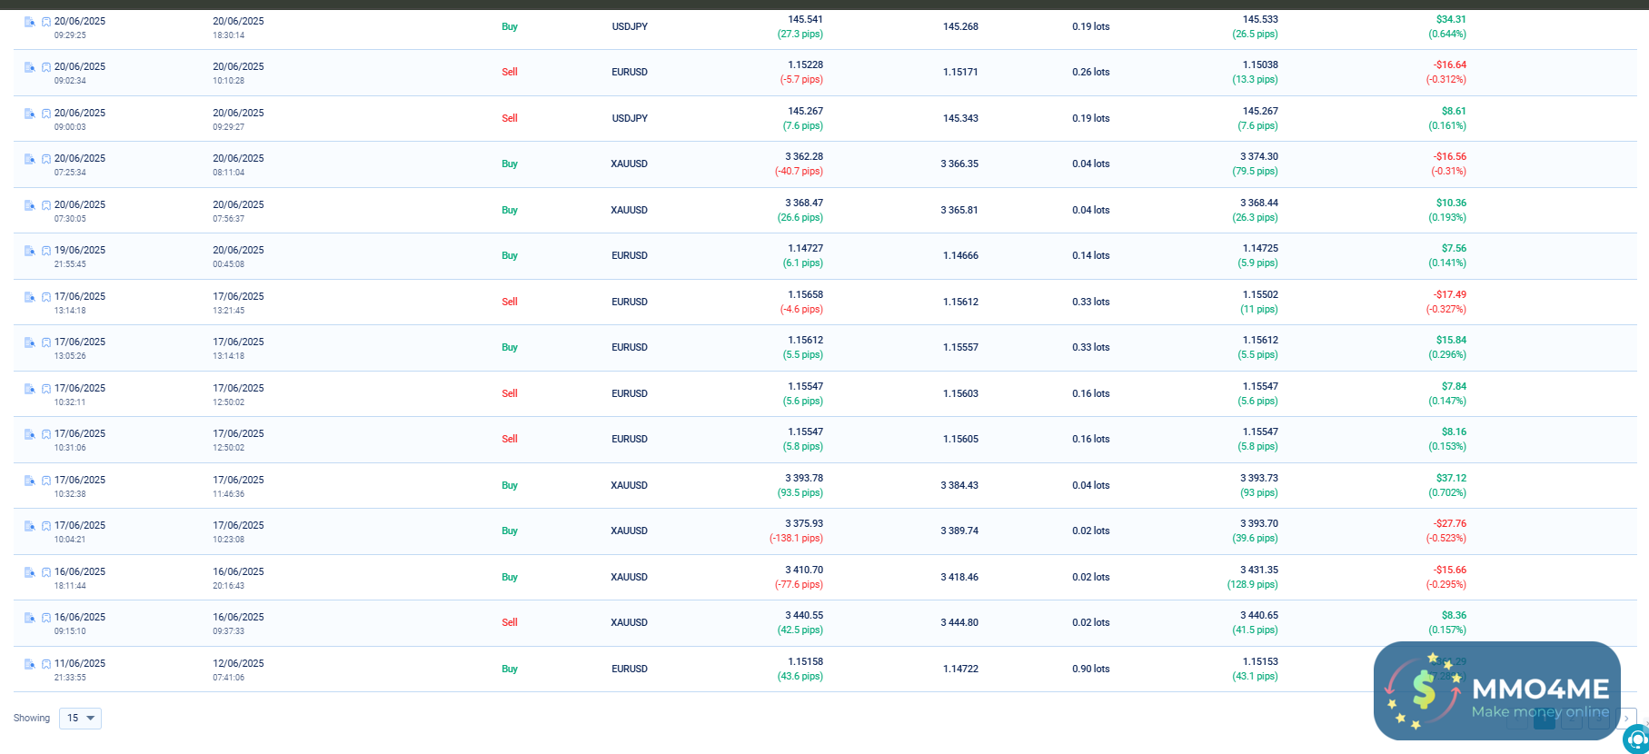The width and height of the screenshot is (1649, 754).
Task: Click the $34.31 profit value
Action: [x=1451, y=19]
